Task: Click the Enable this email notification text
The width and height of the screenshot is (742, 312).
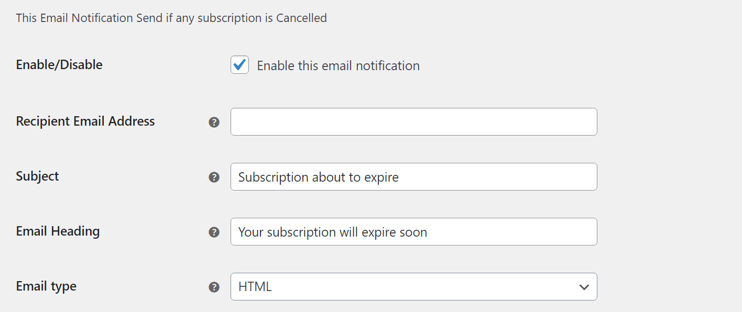Action: coord(337,65)
